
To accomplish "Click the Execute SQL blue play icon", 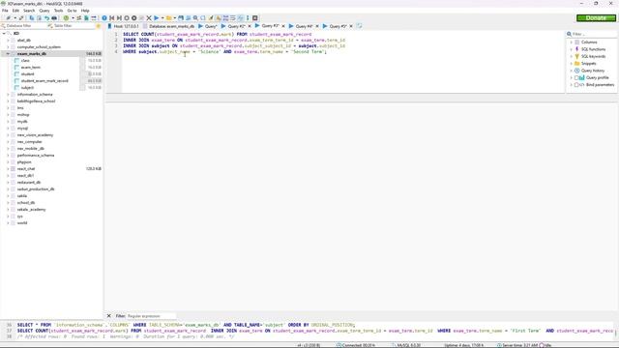I will 157,18.
